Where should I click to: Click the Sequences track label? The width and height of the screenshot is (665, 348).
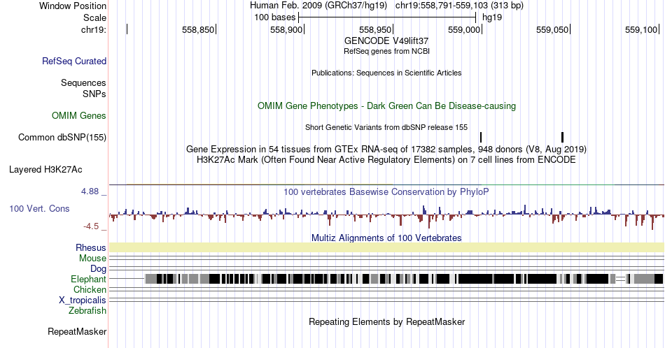pos(83,82)
